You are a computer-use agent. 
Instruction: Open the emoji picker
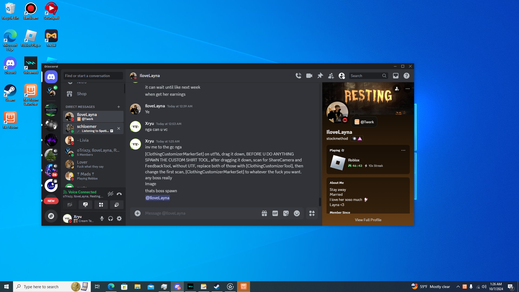pos(297,213)
